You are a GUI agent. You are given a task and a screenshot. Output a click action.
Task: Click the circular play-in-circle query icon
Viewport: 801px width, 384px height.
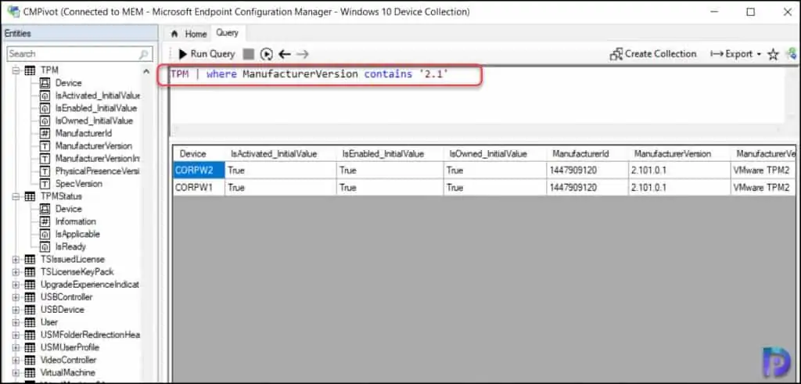(x=266, y=54)
